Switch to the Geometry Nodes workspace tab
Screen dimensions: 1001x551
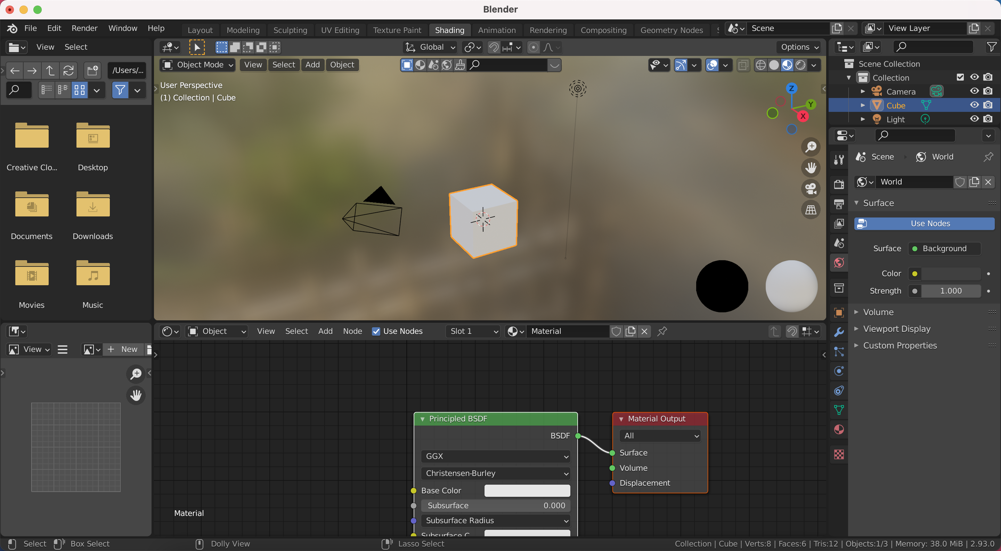tap(672, 30)
